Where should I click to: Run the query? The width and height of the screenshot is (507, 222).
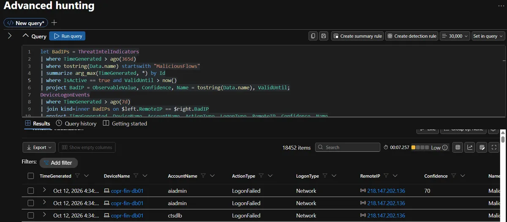[x=67, y=36]
